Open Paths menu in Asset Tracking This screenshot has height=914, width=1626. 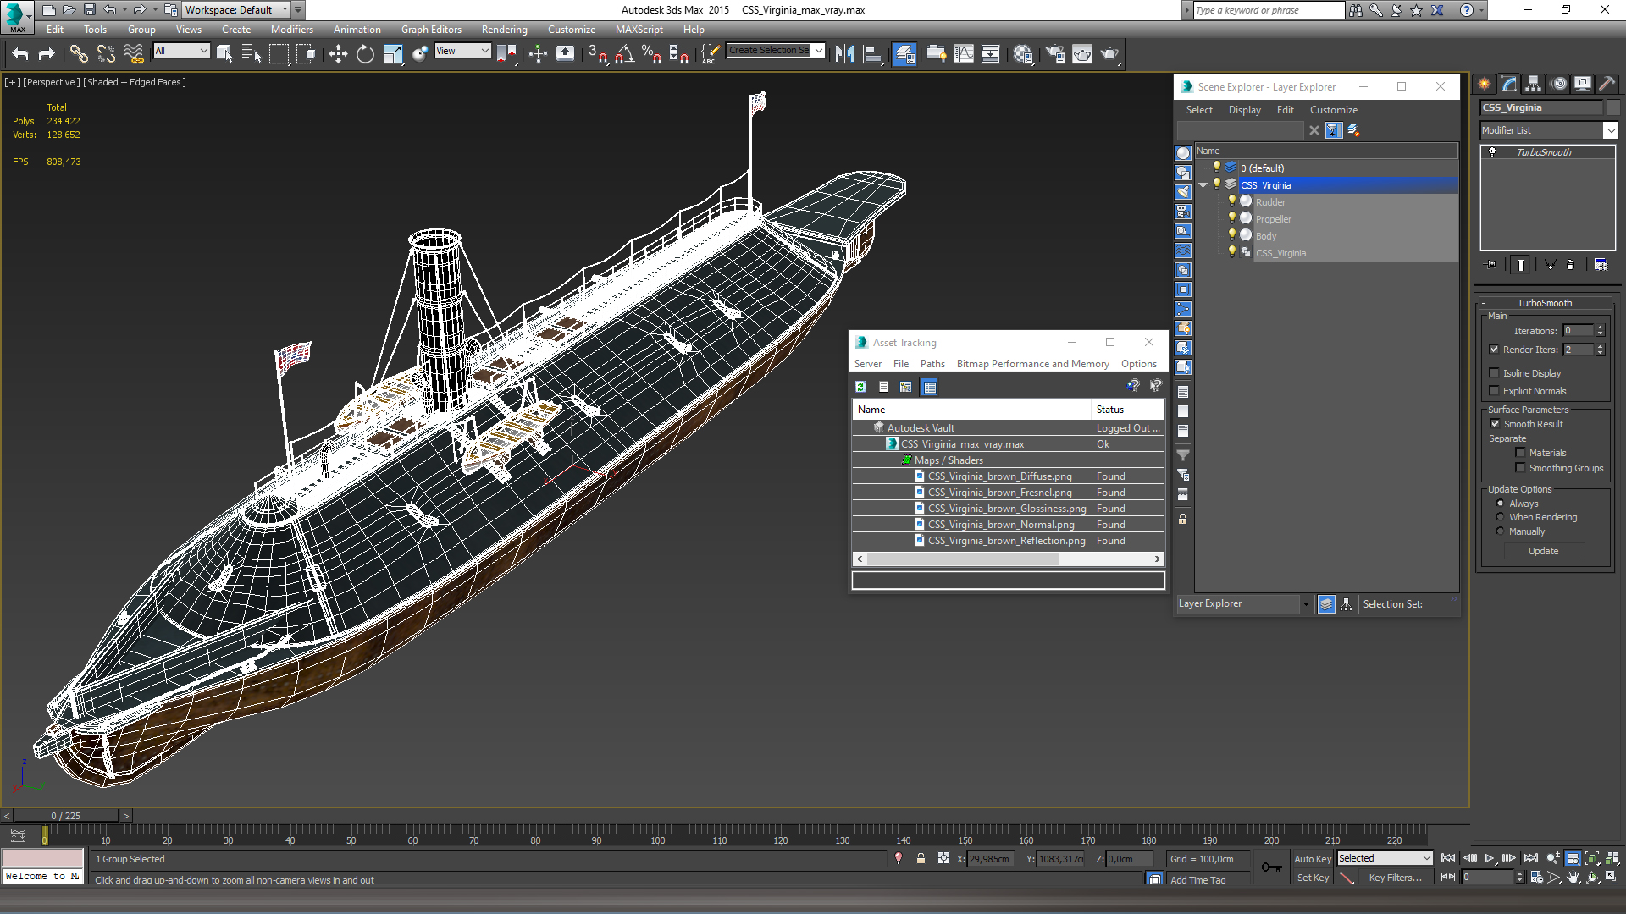(932, 364)
